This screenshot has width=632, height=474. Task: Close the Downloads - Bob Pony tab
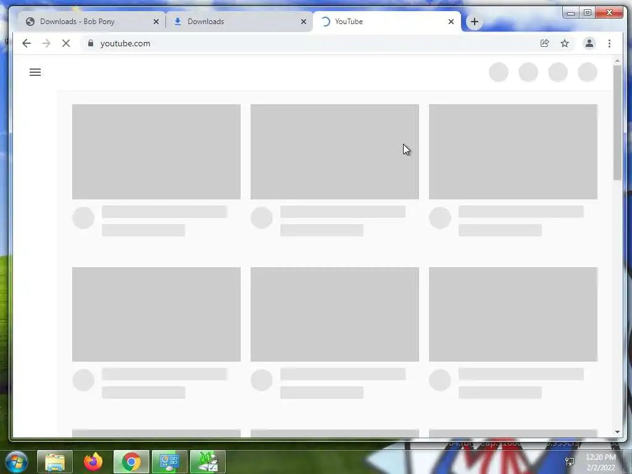point(156,22)
